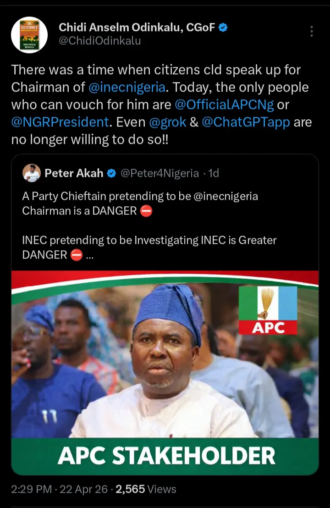Expand the truncated quoted tweet ellipsis

point(89,255)
